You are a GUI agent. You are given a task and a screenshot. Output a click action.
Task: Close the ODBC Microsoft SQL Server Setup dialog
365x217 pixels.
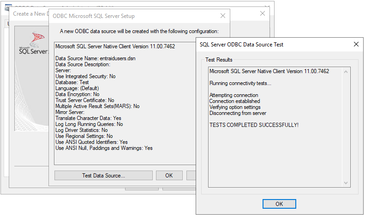coord(223,16)
